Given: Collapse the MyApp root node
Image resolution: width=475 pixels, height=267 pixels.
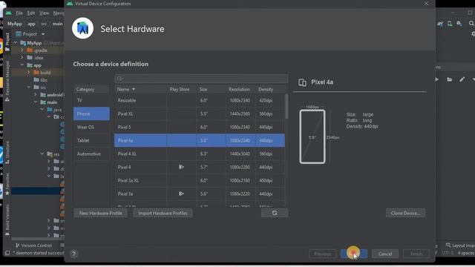Looking at the screenshot, I should coord(16,43).
